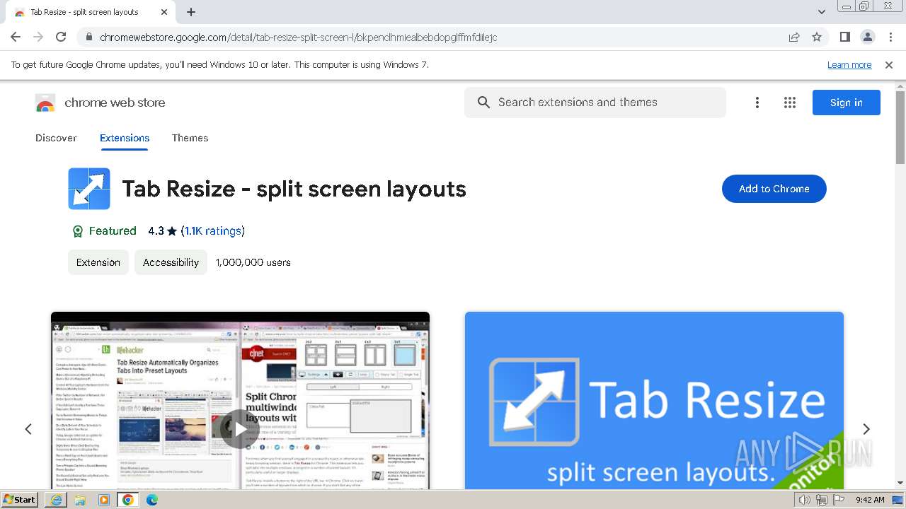Open the Action Center flag icon
Viewport: 906px width, 509px height.
839,500
